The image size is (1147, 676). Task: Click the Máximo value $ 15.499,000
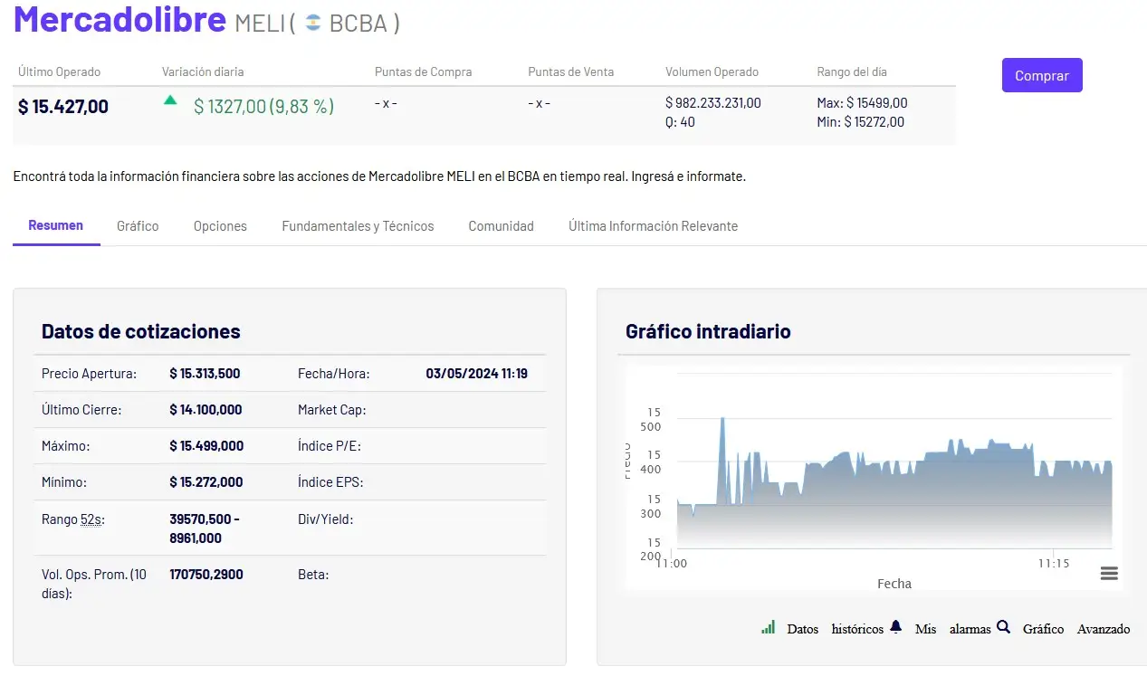pyautogui.click(x=206, y=446)
